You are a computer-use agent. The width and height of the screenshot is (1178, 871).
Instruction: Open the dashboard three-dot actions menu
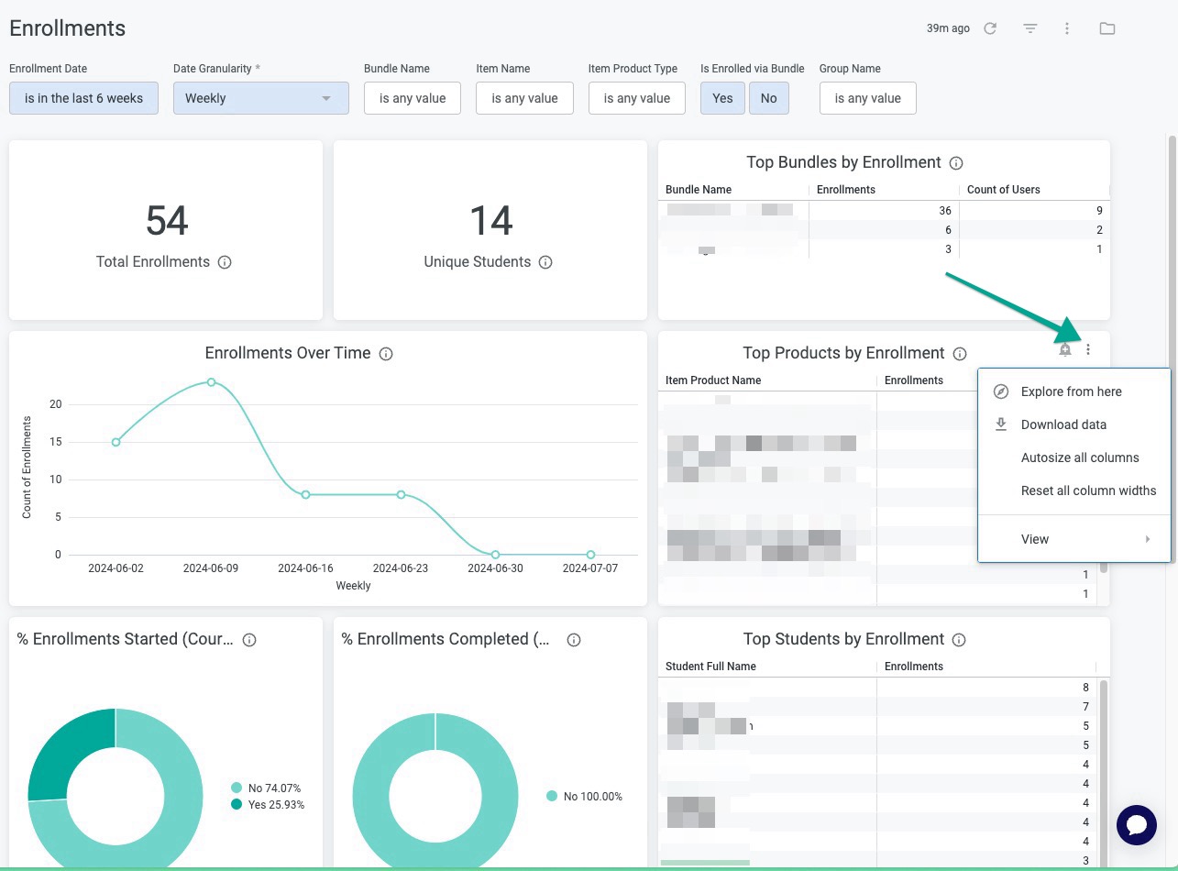point(1066,28)
